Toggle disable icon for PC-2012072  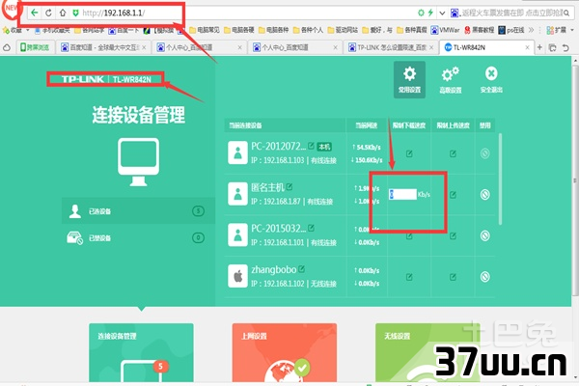click(x=484, y=153)
